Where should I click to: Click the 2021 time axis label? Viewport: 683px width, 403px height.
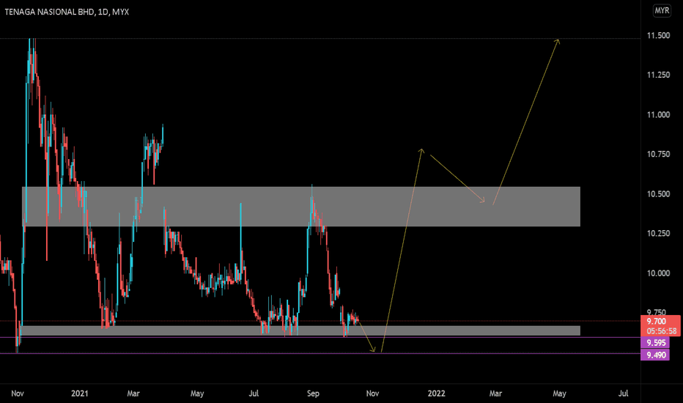coord(79,393)
